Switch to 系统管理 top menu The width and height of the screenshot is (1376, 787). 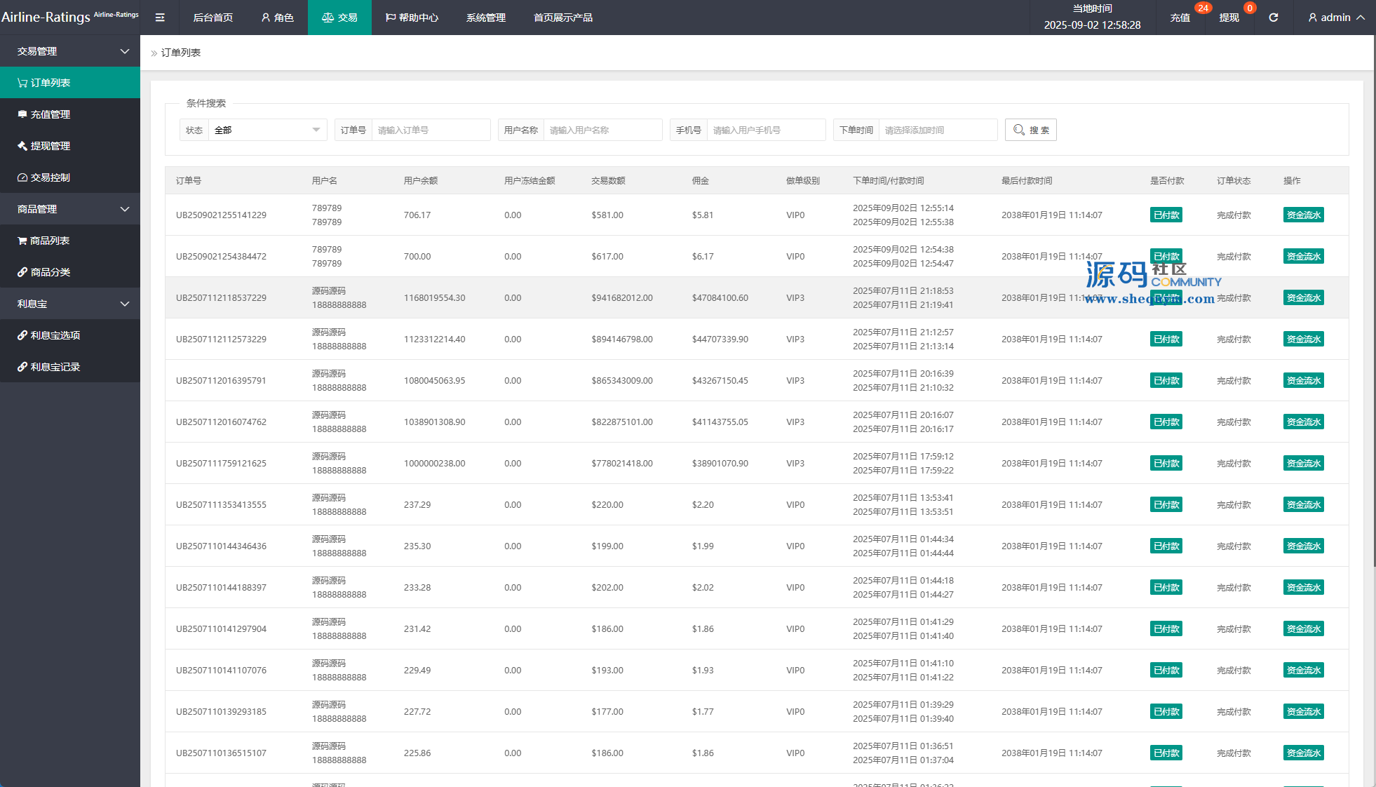coord(485,18)
